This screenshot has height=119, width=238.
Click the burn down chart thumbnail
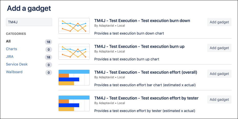[74, 26]
